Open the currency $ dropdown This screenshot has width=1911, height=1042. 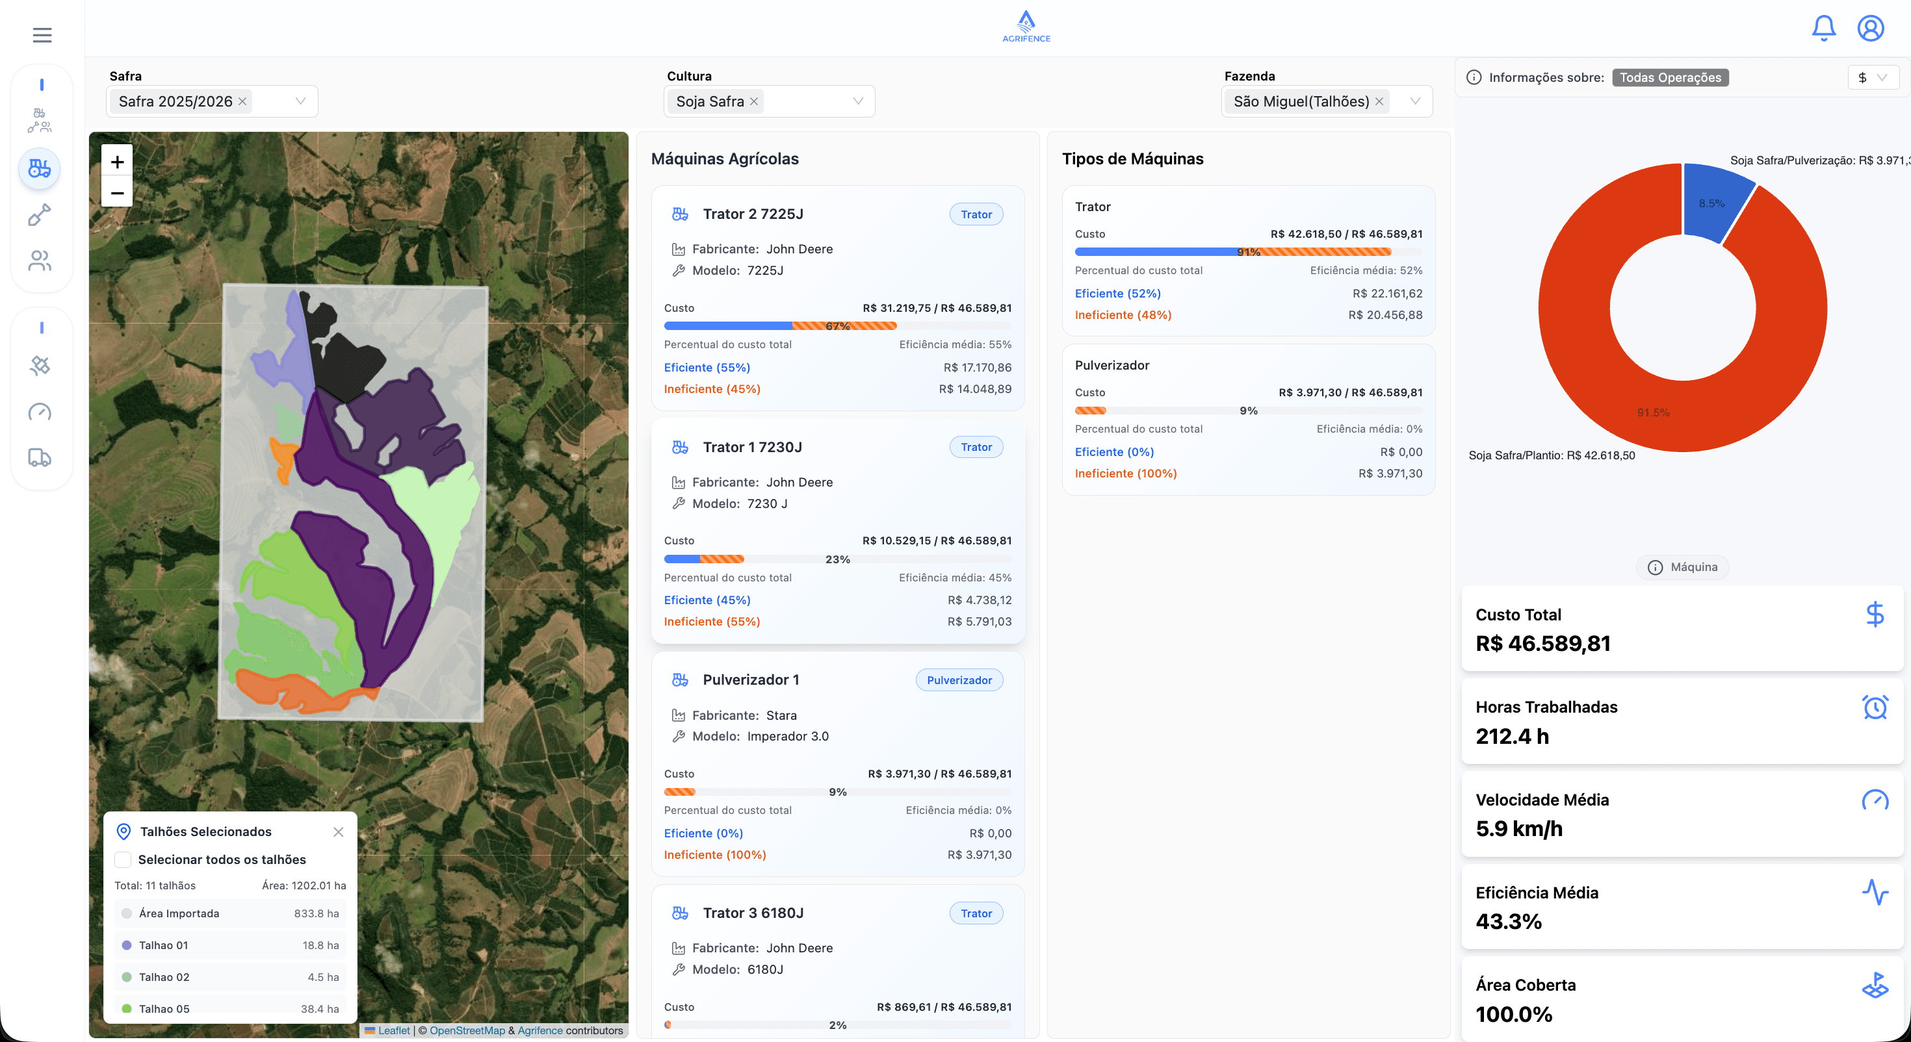(x=1873, y=78)
